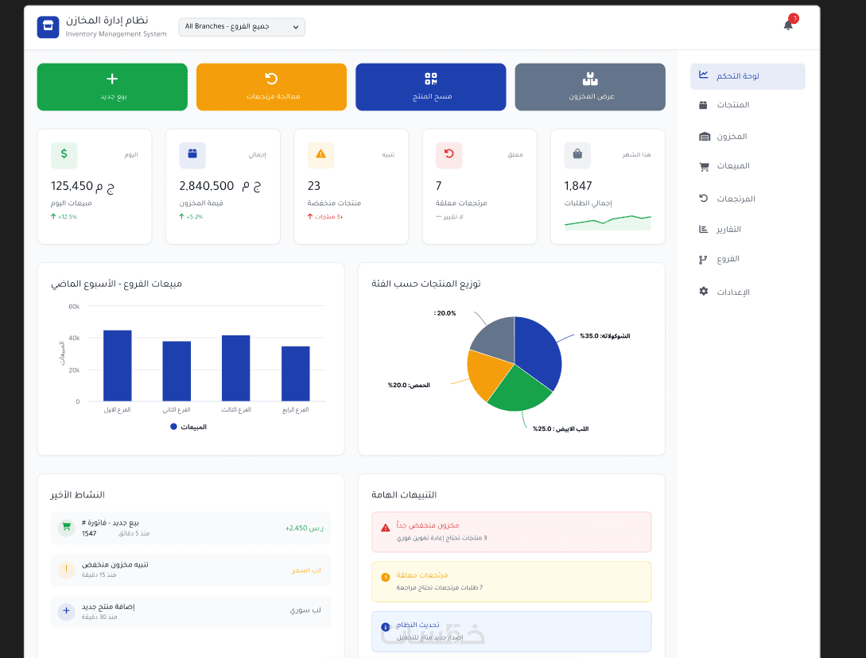866x658 pixels.
Task: Click the plus icon beside إضافة منتج جديد
Action: [66, 611]
